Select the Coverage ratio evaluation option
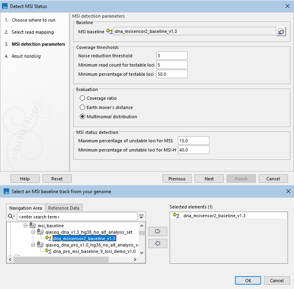The image size is (294, 289). 82,98
